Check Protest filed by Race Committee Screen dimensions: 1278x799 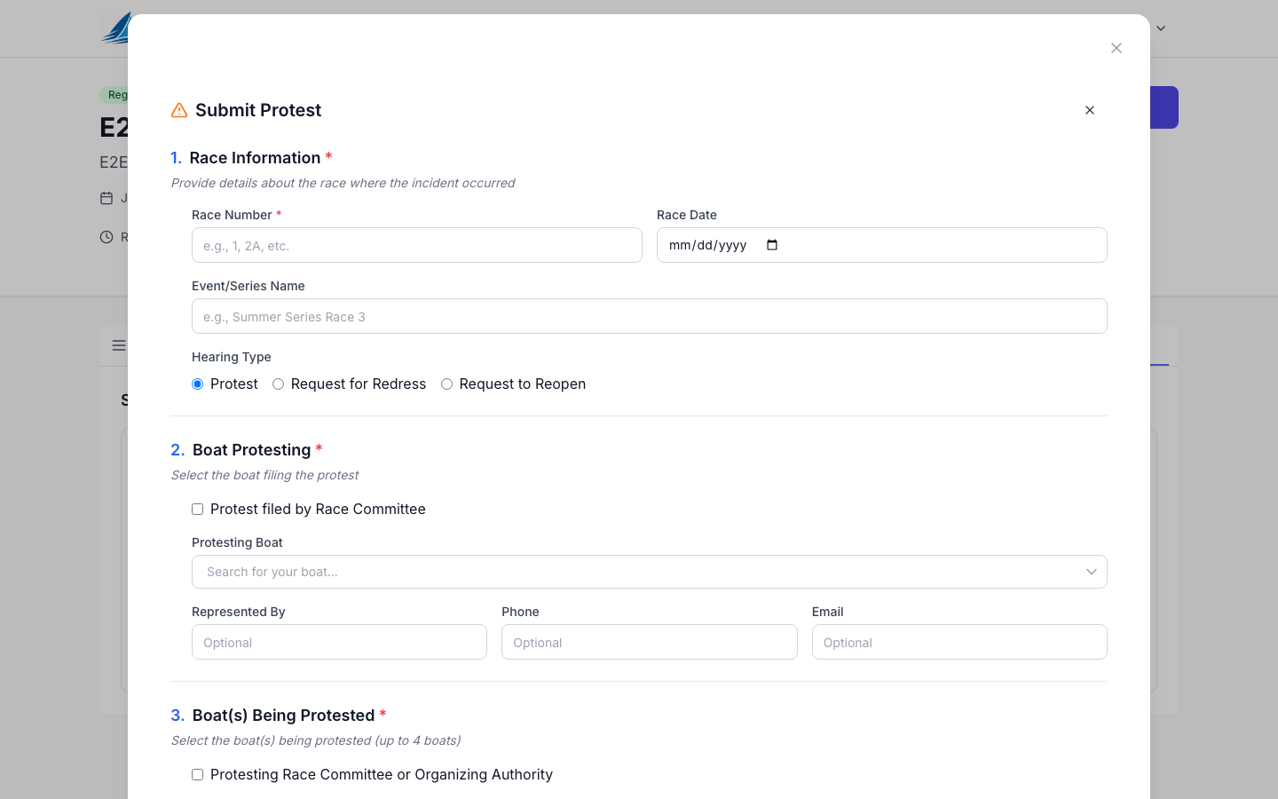(198, 510)
